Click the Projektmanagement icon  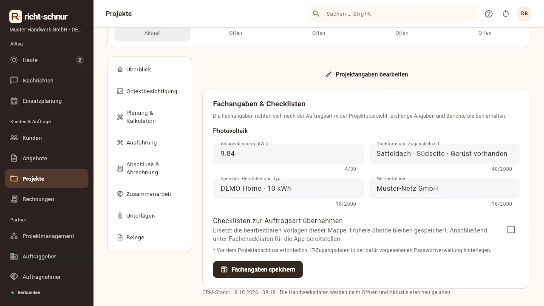14,236
